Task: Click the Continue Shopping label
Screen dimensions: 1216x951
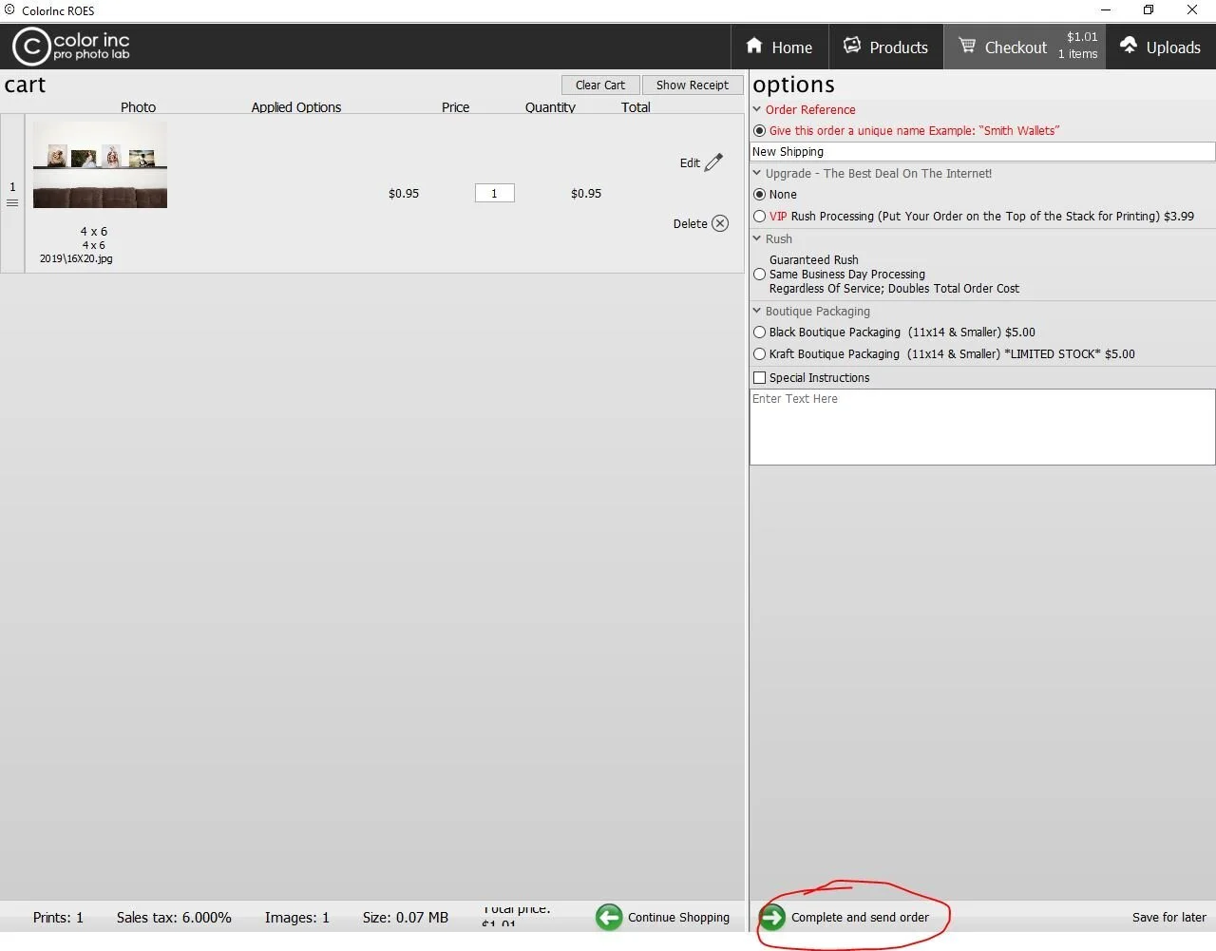Action: coord(678,918)
